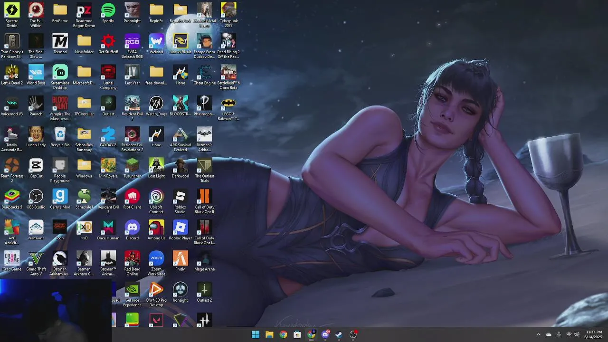Launch Vampire The Masquerade Bloodhunt icon

click(x=60, y=108)
